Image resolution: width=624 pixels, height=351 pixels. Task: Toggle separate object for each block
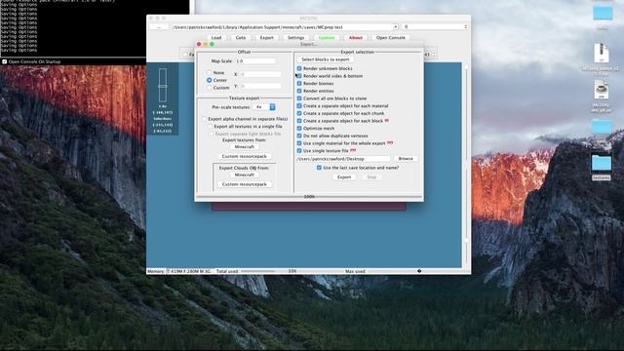click(x=299, y=121)
